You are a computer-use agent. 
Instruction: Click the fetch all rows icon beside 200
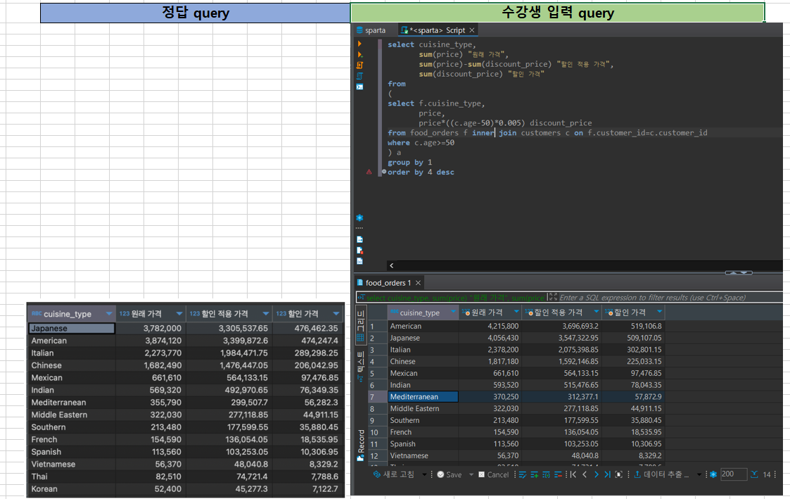(754, 474)
